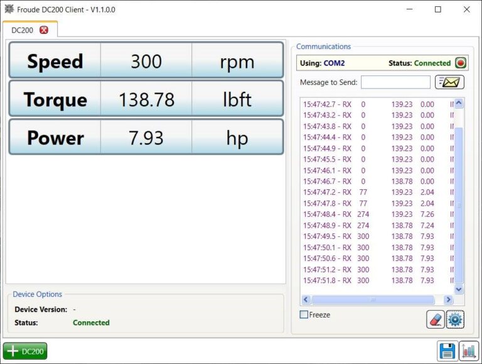Image resolution: width=482 pixels, height=364 pixels.
Task: Select log row 15:47:42.7 - RX
Action: pos(377,104)
